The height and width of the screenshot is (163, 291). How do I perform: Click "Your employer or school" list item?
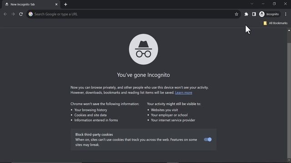tap(169, 115)
